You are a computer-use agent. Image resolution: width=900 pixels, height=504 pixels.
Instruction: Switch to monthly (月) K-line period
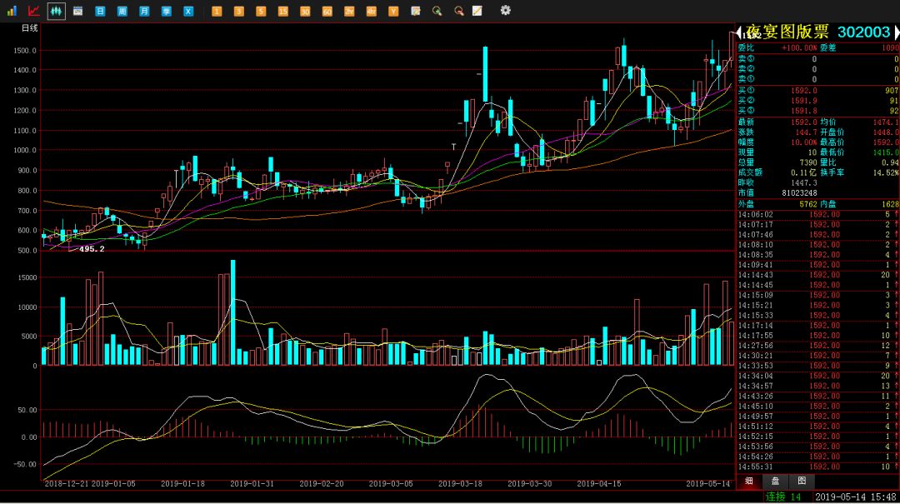tap(144, 11)
